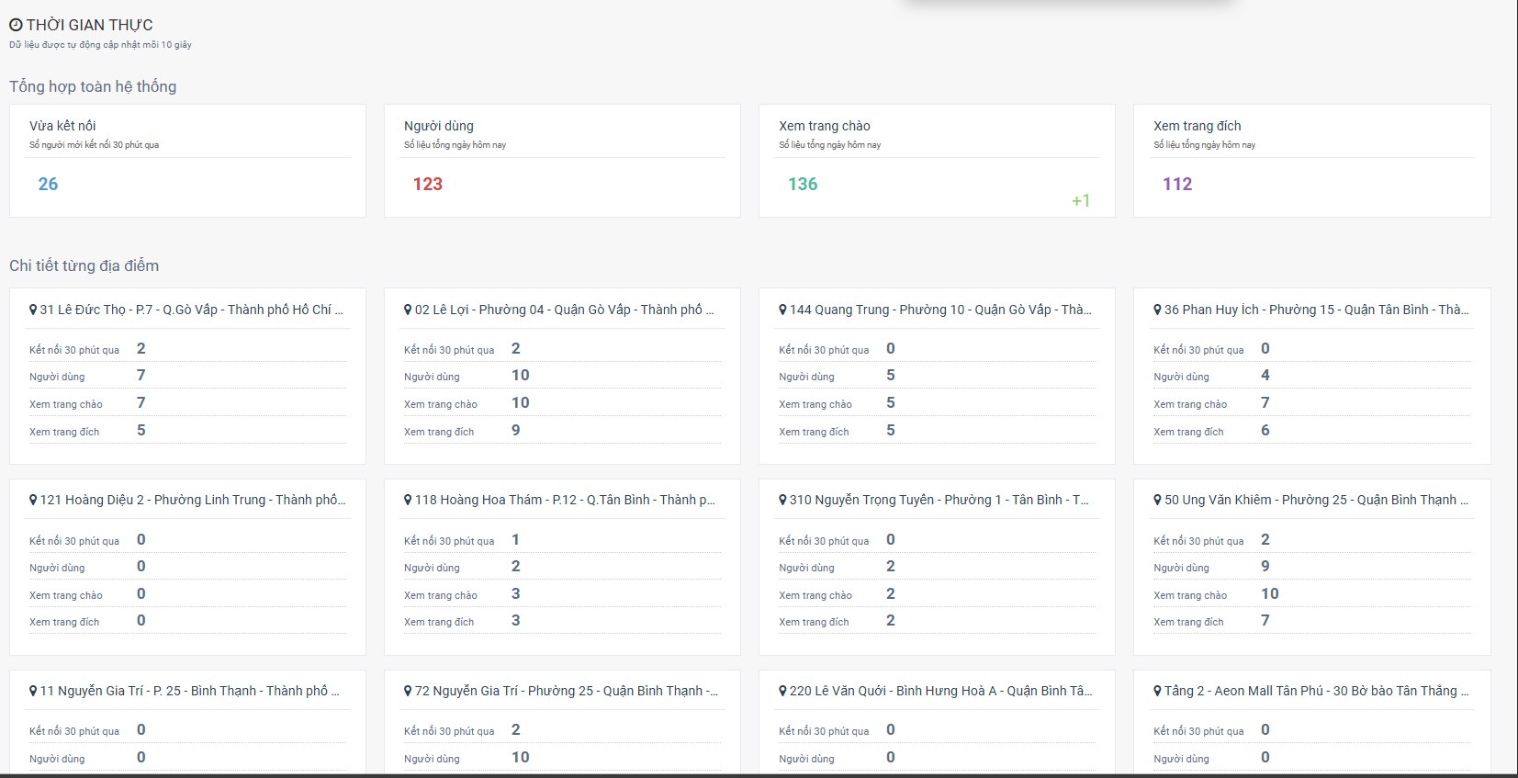The width and height of the screenshot is (1518, 778).
Task: Open the Tầng 2 Aeon Mall Tân Phú title
Action: [x=1316, y=691]
